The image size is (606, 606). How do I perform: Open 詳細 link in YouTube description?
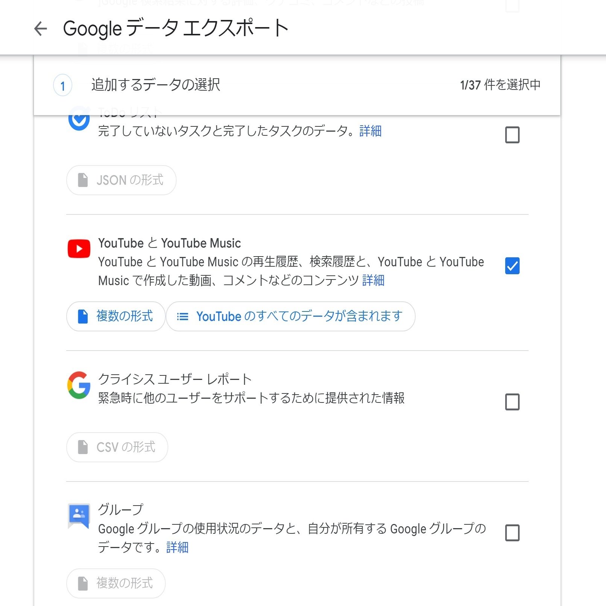(x=373, y=280)
